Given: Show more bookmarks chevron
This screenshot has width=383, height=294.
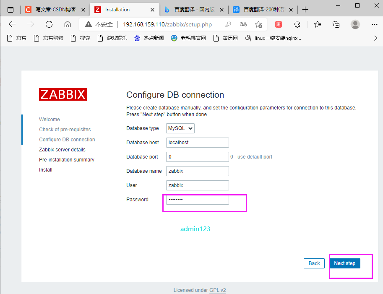Looking at the screenshot, I should pos(376,38).
